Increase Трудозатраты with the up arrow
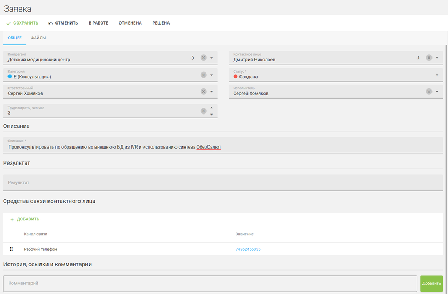This screenshot has height=294, width=448. point(212,108)
